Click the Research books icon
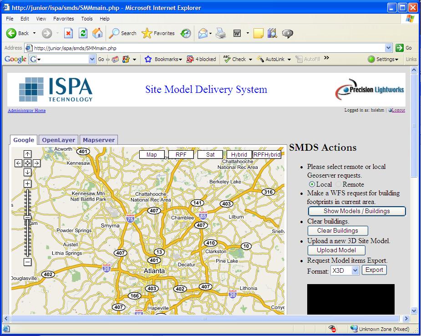This screenshot has width=421, height=336. tap(272, 33)
